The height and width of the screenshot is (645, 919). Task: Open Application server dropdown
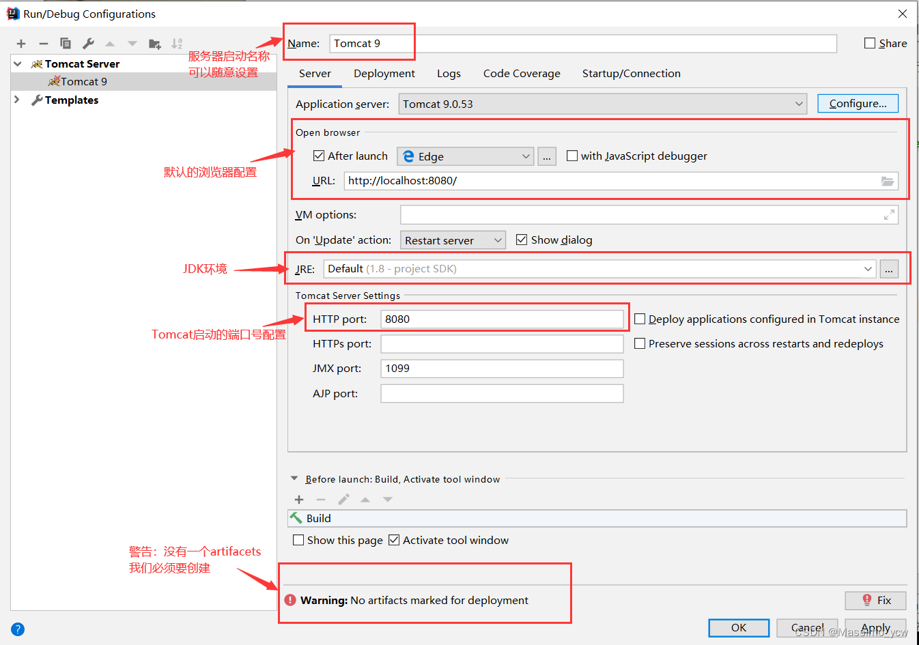(603, 104)
